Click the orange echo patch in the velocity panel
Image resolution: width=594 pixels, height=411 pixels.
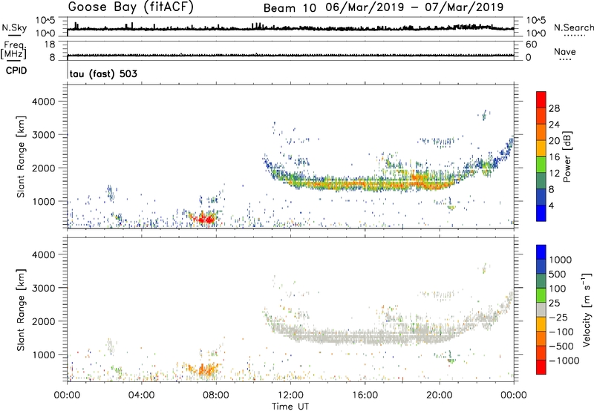coord(206,369)
